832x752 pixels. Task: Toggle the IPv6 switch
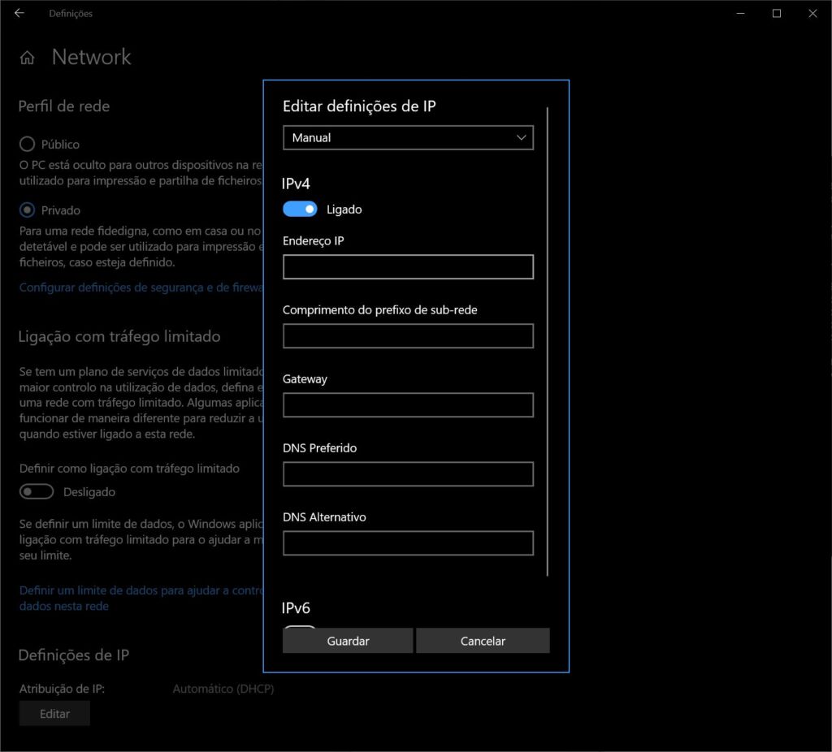coord(300,629)
